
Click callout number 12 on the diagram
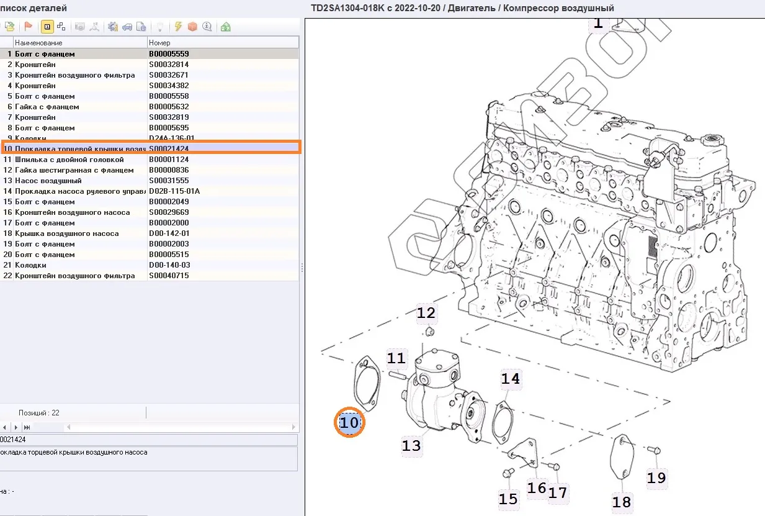tap(426, 313)
